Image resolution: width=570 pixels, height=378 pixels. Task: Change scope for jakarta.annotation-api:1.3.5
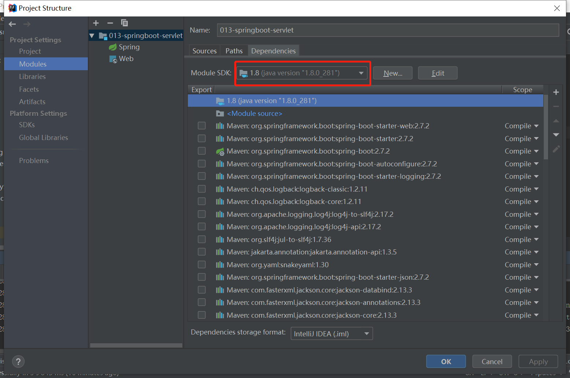coord(522,252)
